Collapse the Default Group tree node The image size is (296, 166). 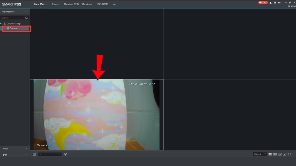pyautogui.click(x=1, y=24)
